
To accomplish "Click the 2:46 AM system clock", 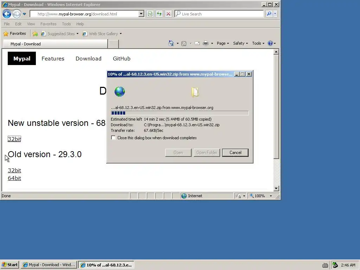I will click(348, 265).
